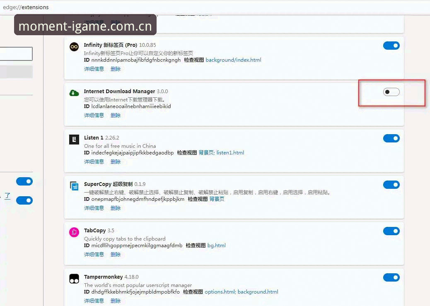Screen dimensions: 430x306
Task: Disable the Infinity 新标签页 (Pro) extension toggle
Action: (x=391, y=46)
